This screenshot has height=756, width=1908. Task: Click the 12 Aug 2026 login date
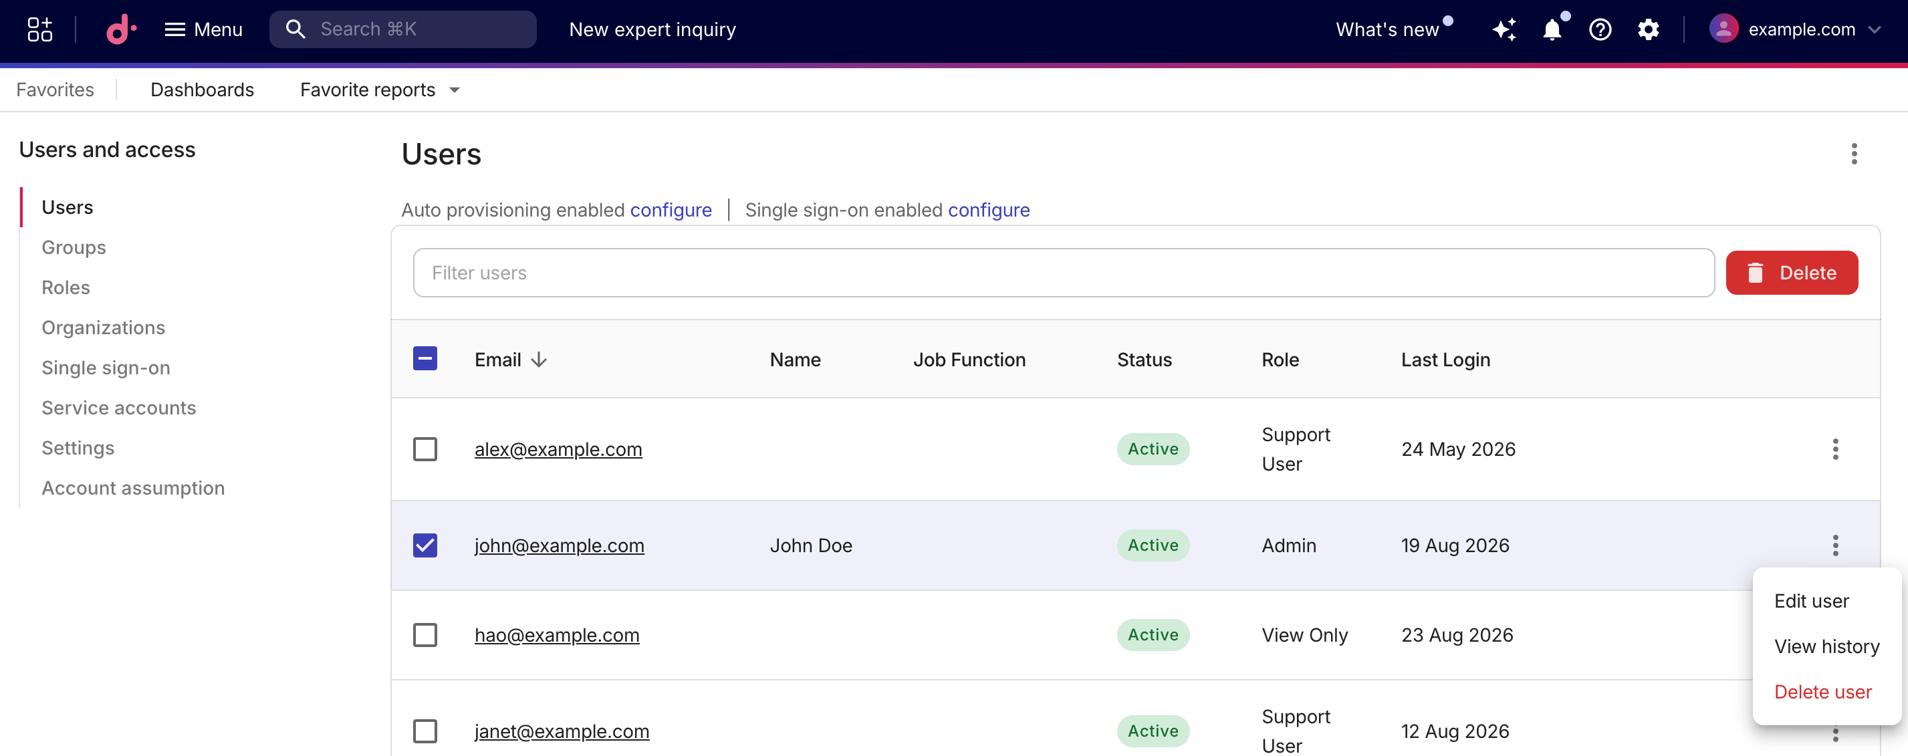(x=1455, y=731)
